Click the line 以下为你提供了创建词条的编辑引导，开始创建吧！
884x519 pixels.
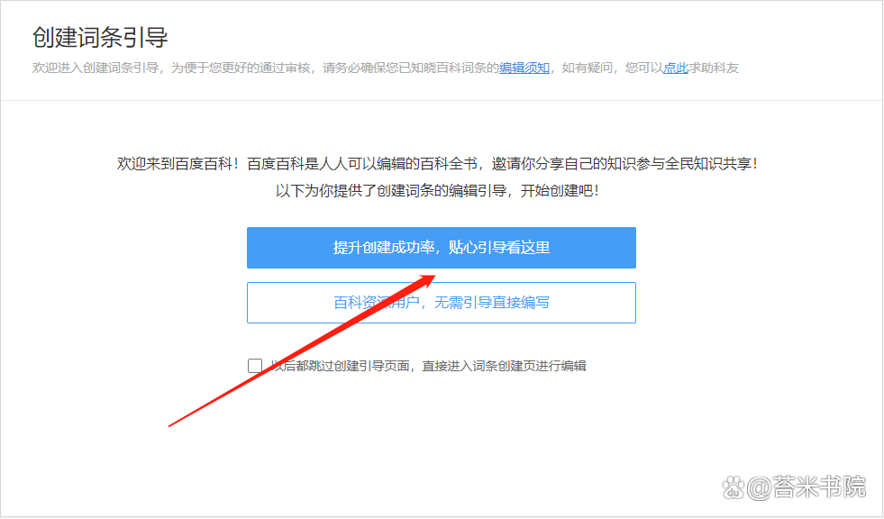coord(437,190)
